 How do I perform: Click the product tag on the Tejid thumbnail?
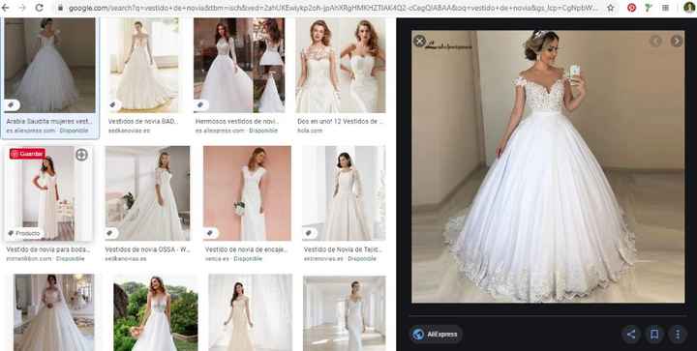[x=309, y=233]
